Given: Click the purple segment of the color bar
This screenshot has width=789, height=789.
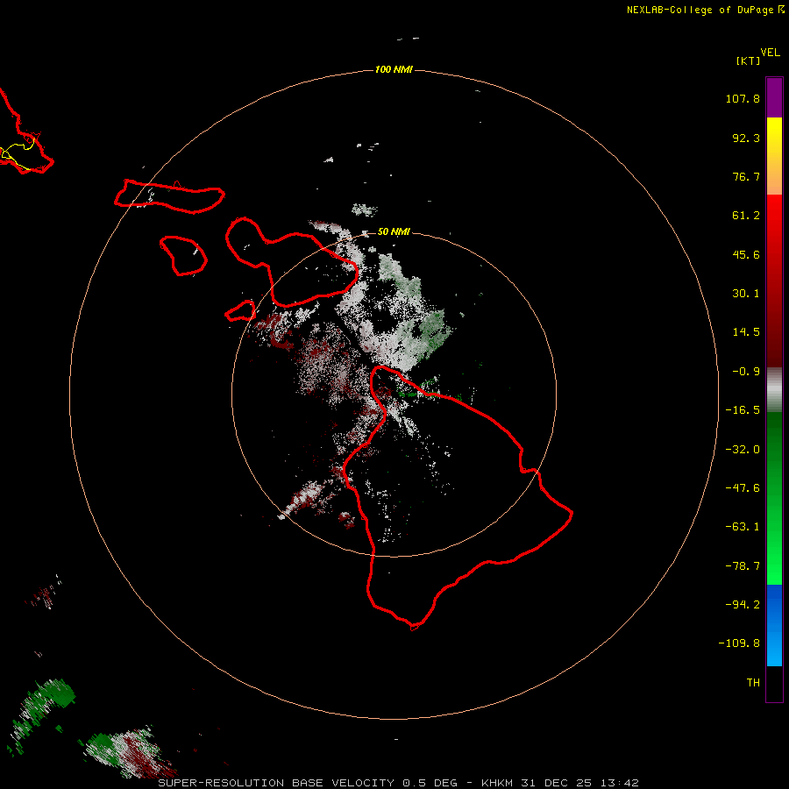Looking at the screenshot, I should coord(774,97).
